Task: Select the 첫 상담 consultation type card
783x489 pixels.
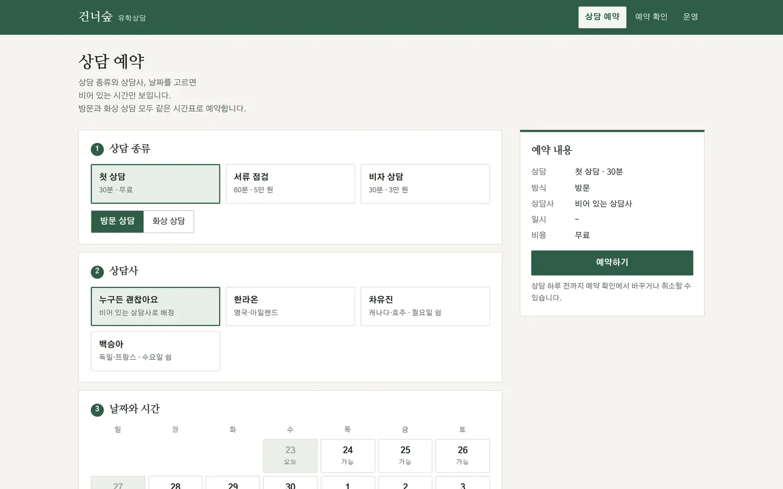Action: pos(155,184)
